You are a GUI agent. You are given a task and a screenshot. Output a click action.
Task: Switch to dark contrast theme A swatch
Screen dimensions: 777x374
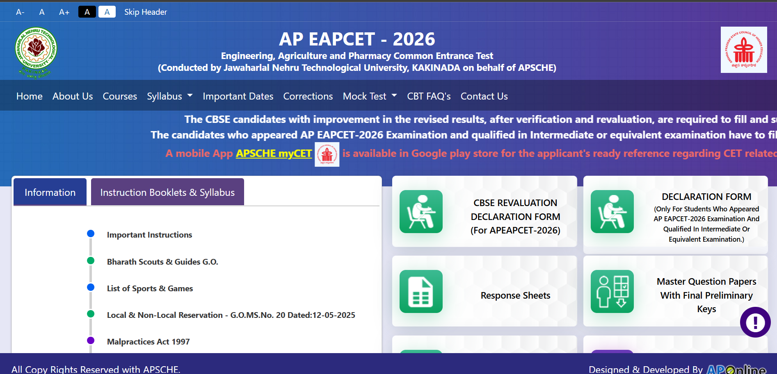87,12
